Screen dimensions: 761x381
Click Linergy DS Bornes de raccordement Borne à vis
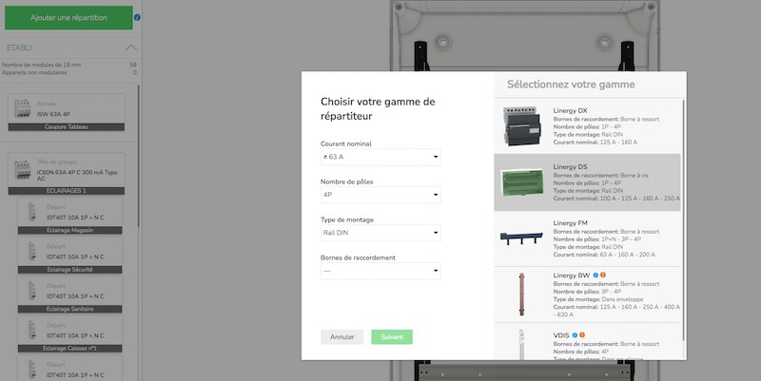(601, 176)
